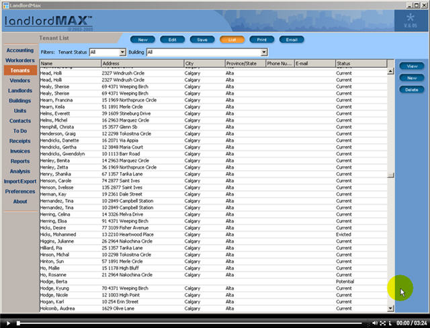Open the Accounting section
The width and height of the screenshot is (430, 328).
20,50
